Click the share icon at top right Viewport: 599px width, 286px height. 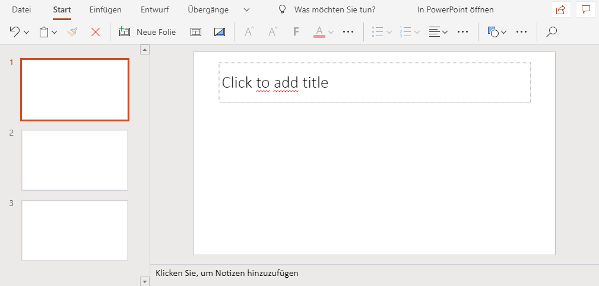click(560, 9)
